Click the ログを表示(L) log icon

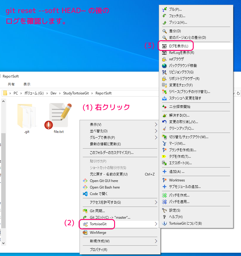click(x=164, y=46)
